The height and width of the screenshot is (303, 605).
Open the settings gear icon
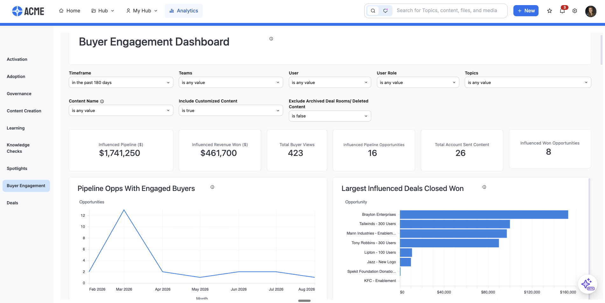(575, 11)
